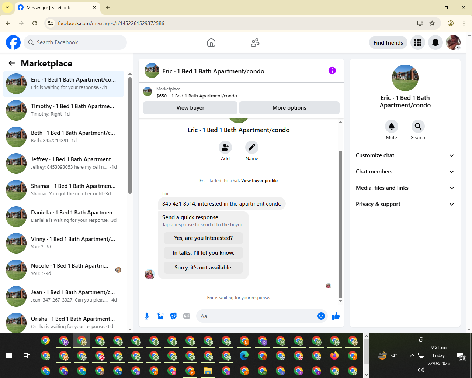Open Jeffrey conversation in list
This screenshot has height=378, width=472.
coord(64,164)
